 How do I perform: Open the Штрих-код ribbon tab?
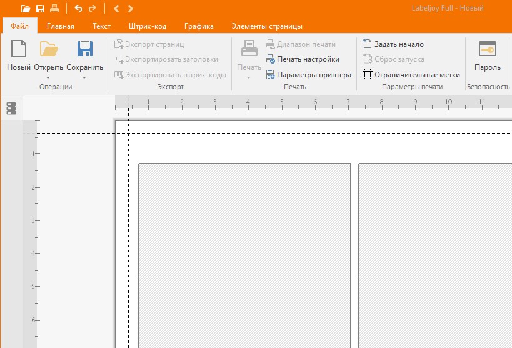click(148, 26)
